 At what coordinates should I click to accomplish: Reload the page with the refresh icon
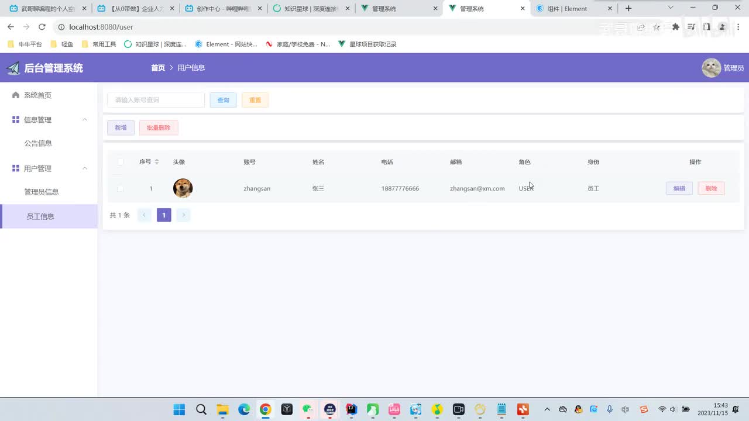click(x=42, y=27)
